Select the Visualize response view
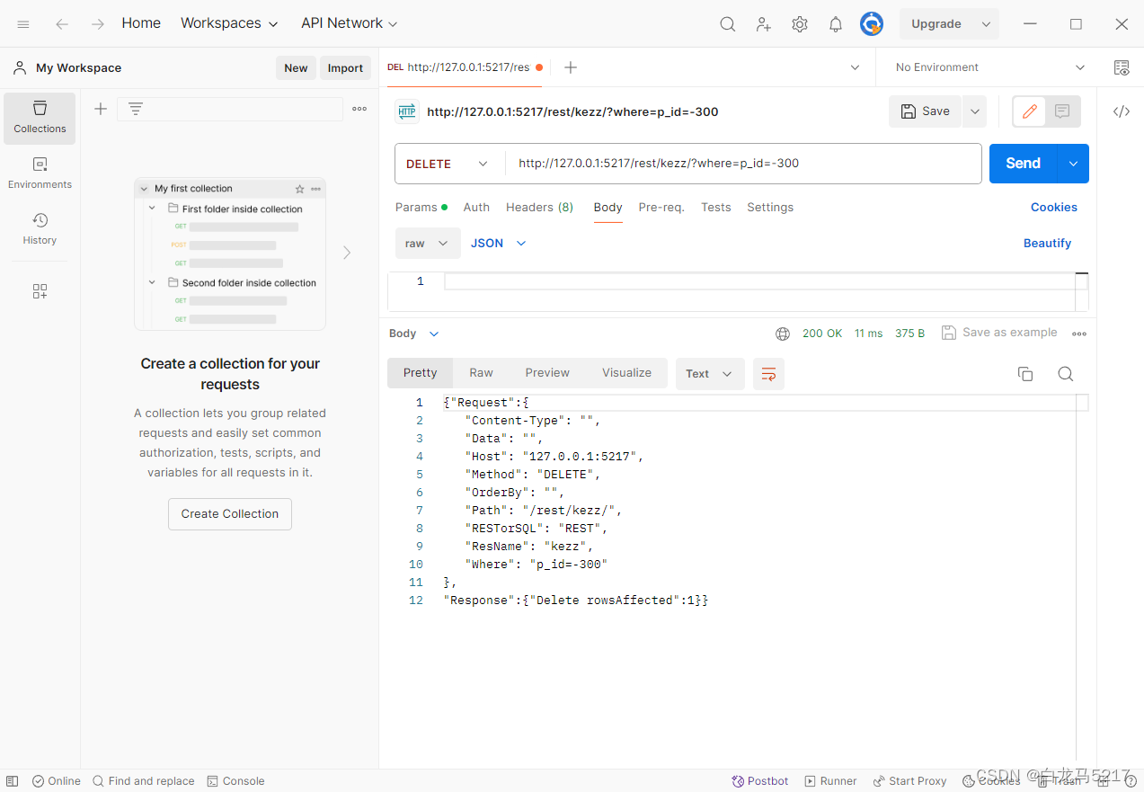Viewport: 1144px width, 792px height. coord(626,373)
